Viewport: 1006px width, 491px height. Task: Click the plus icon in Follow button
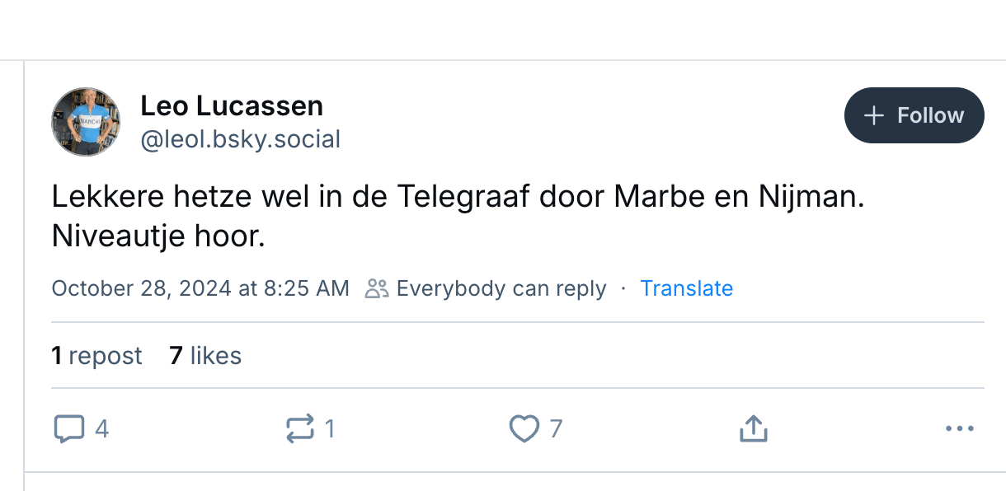873,115
